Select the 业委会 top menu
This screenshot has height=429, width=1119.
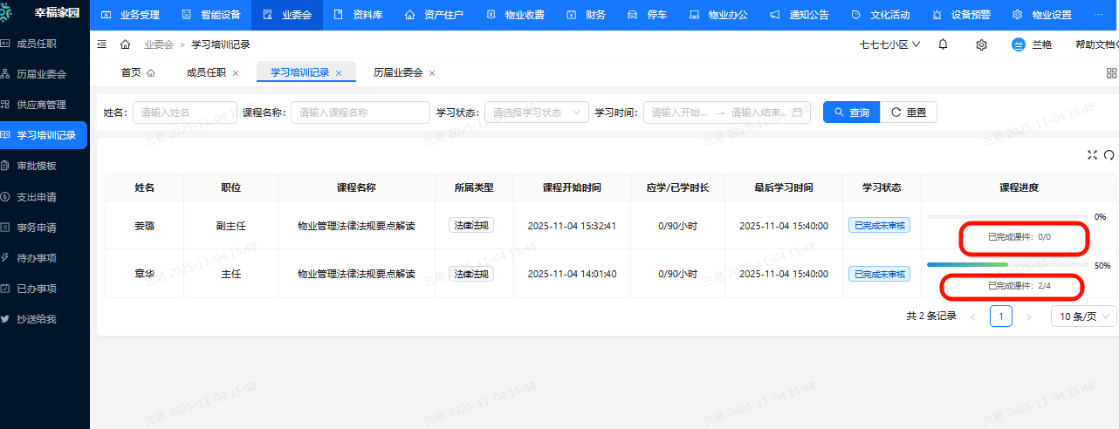(x=286, y=15)
